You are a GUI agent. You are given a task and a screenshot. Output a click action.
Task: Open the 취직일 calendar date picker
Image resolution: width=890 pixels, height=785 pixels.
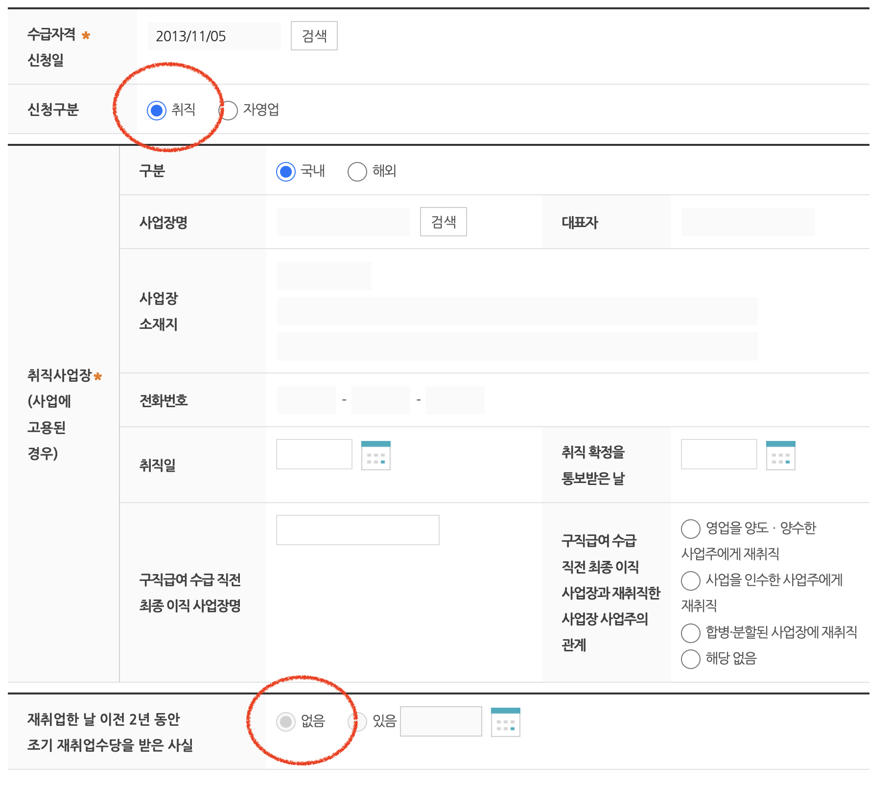pyautogui.click(x=377, y=455)
